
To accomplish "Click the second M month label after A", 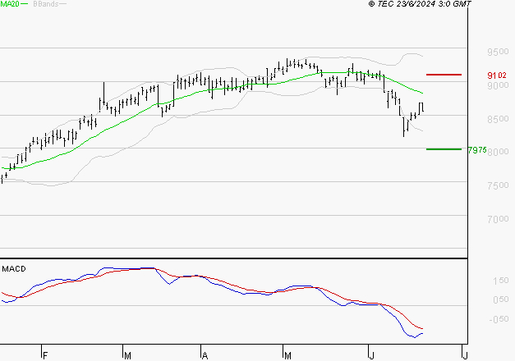I will [287, 356].
